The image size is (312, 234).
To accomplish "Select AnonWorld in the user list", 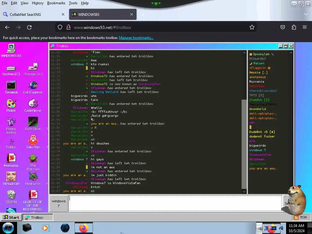I will (257, 109).
